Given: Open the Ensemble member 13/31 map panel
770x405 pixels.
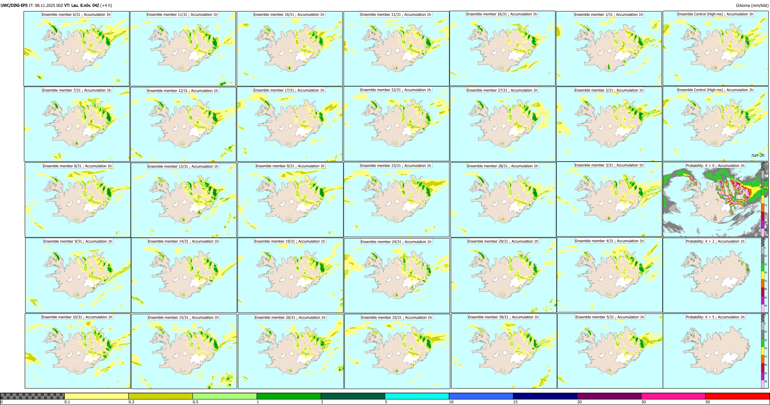Looking at the screenshot, I should click(x=184, y=200).
